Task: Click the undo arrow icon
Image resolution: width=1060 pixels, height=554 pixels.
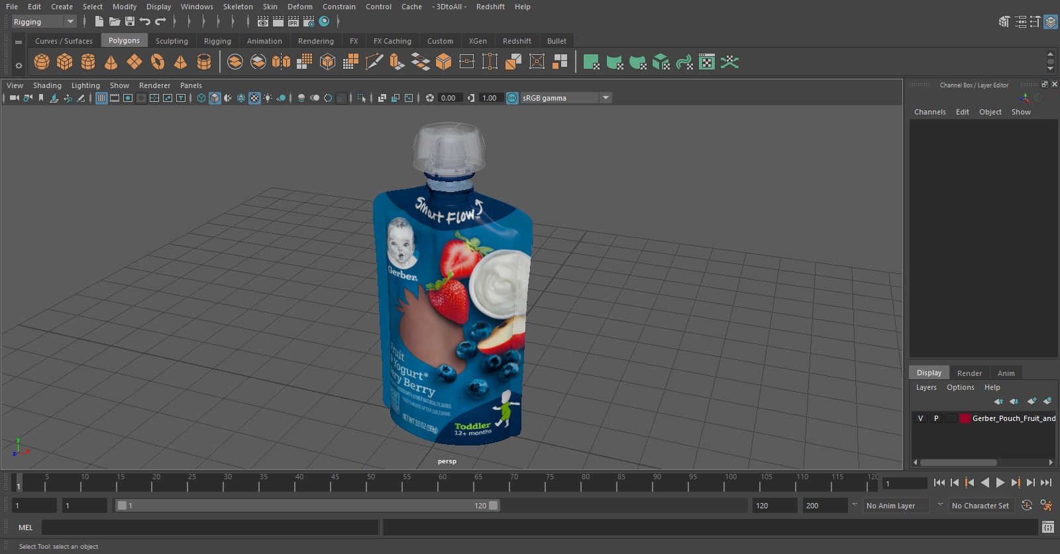Action: (144, 21)
